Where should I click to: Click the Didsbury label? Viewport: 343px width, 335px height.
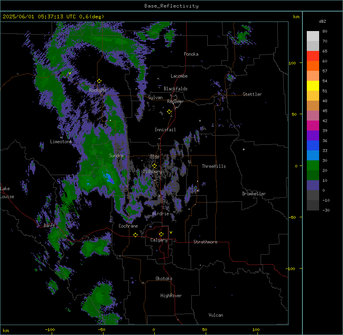click(x=152, y=171)
